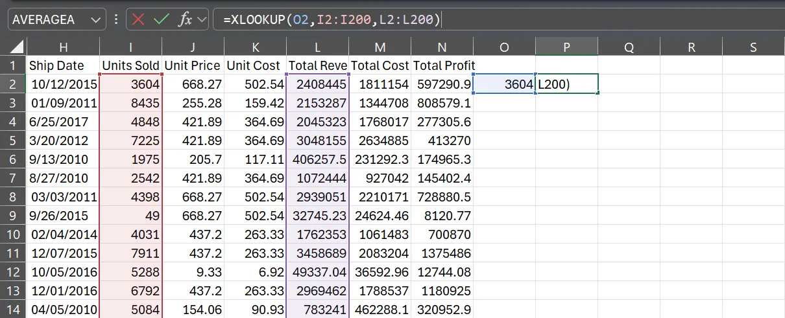
Task: Click units sold value 49
Action: pos(130,216)
